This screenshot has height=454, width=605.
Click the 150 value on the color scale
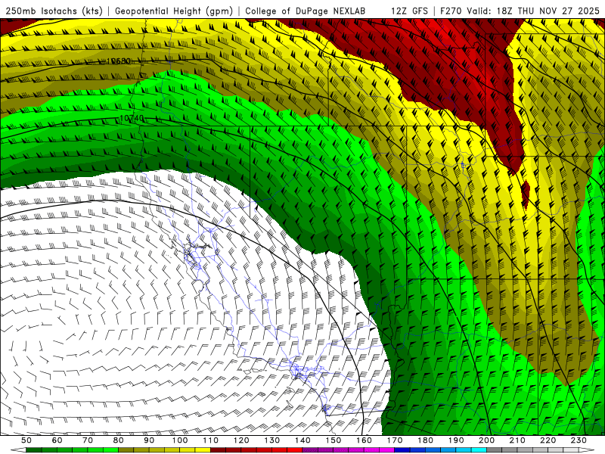334,440
